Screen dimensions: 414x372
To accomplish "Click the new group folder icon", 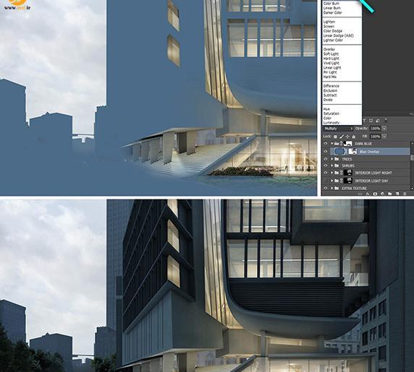I will click(389, 194).
